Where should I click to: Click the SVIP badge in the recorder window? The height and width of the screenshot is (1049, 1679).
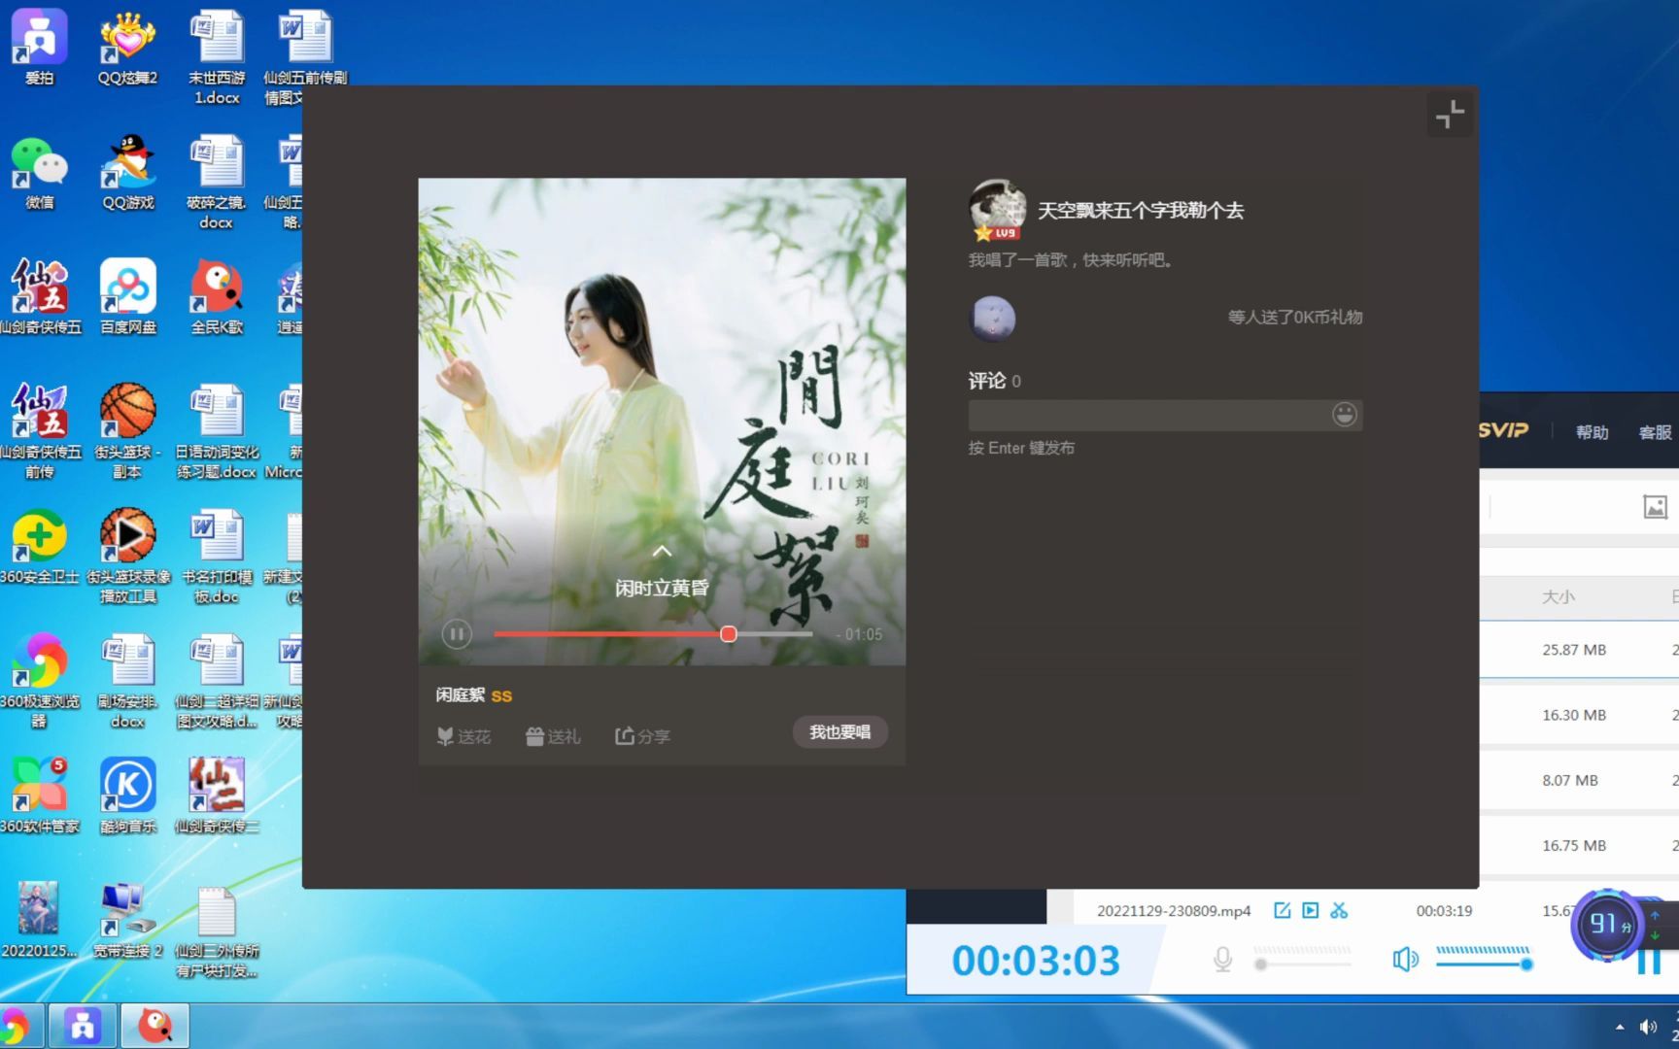pyautogui.click(x=1503, y=430)
